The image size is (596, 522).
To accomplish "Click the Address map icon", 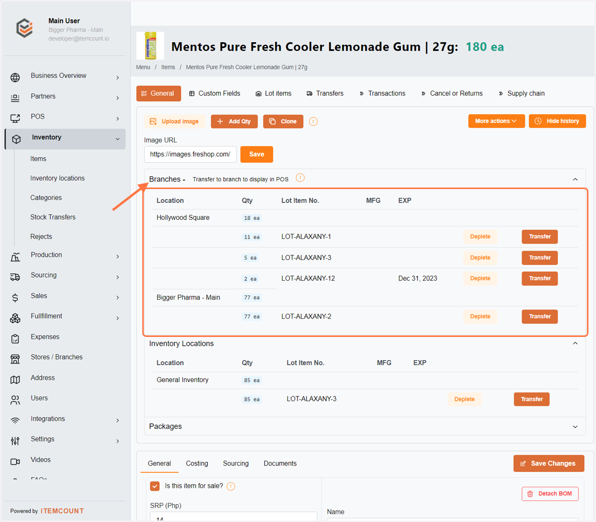I will [x=15, y=380].
